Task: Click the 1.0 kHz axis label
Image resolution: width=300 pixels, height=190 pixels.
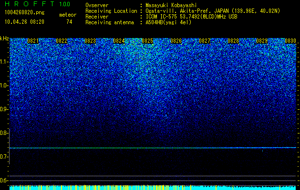Action: [x=4, y=85]
